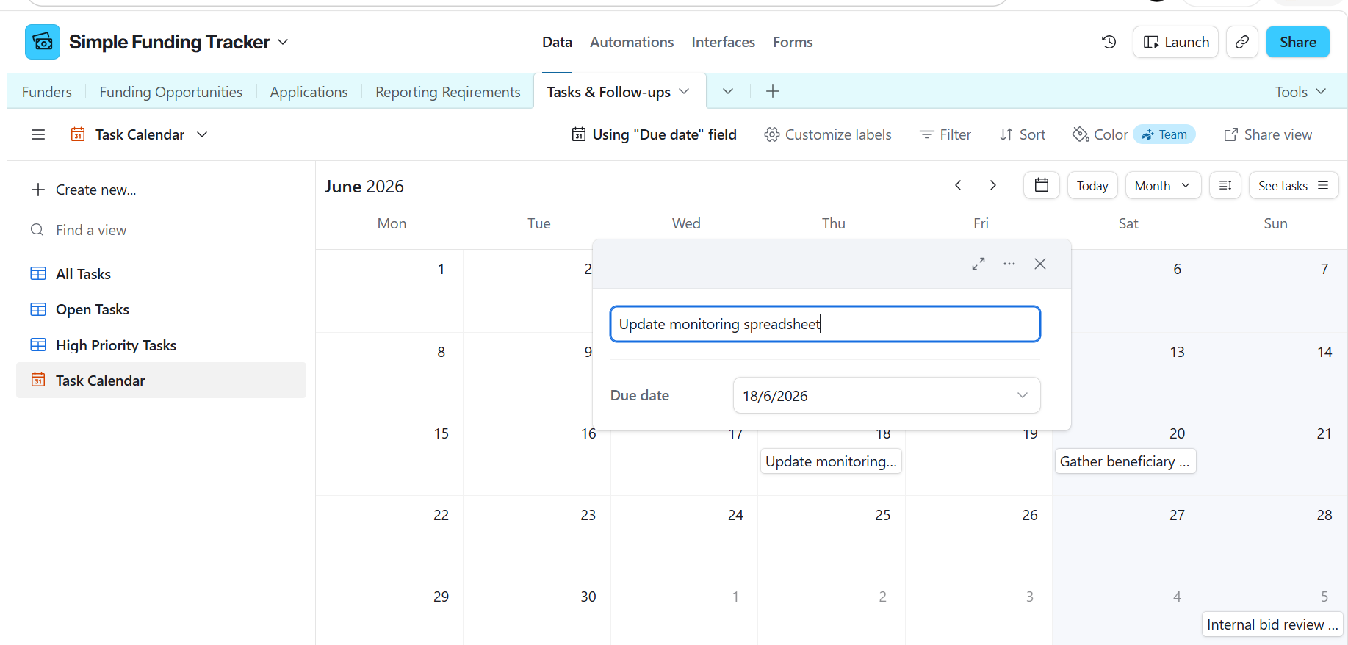Open the Reporting Reqirements table tab

(x=448, y=91)
